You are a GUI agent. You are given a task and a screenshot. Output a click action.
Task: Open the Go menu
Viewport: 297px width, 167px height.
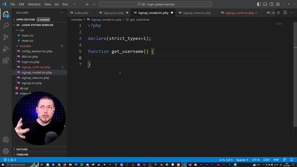point(57,4)
